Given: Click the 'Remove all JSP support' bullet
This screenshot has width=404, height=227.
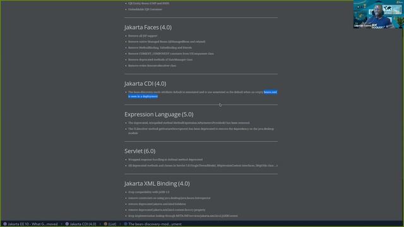Looking at the screenshot, I should click(143, 36).
